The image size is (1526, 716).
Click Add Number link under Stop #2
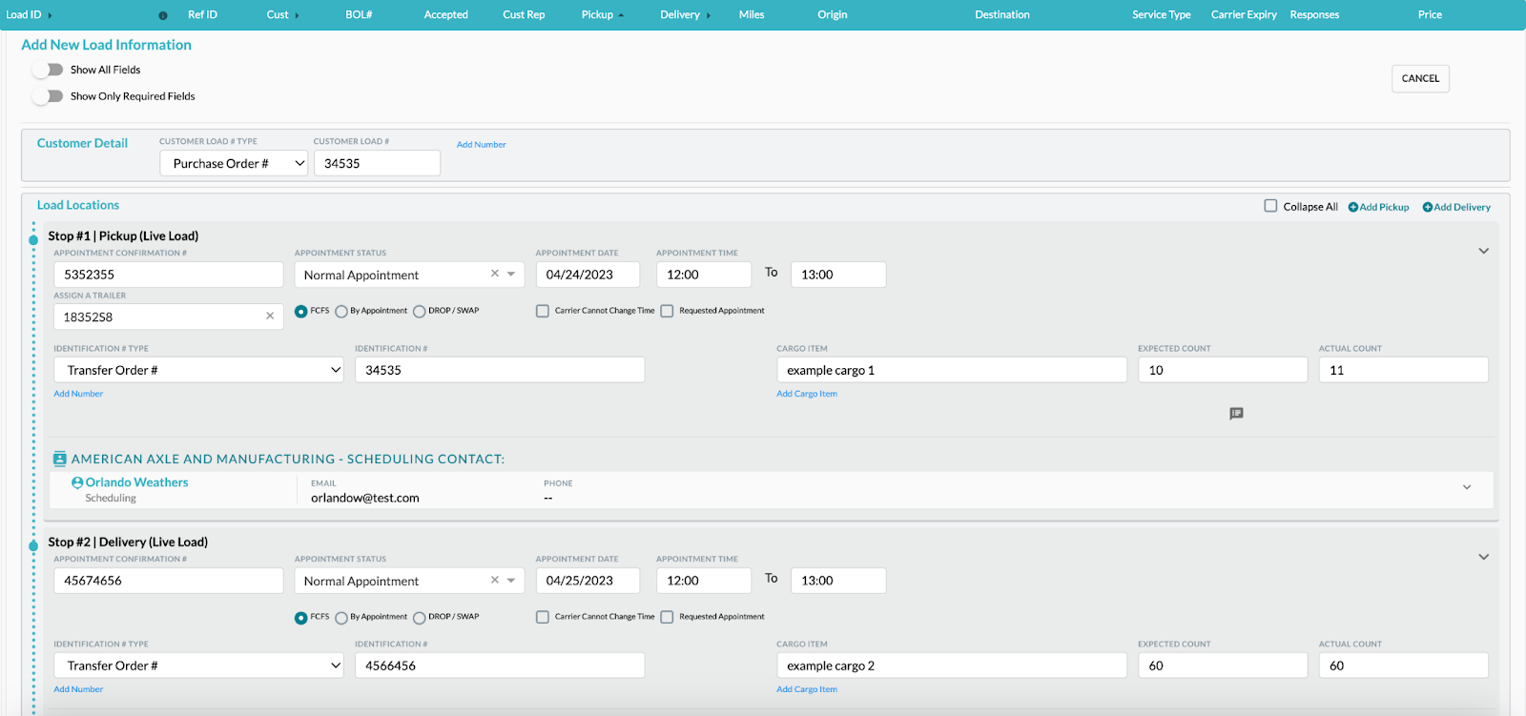point(78,689)
